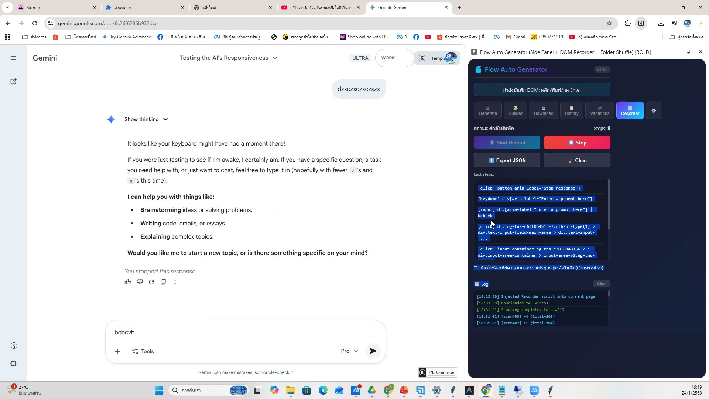Regenerate the stopped response with refresh icon
The height and width of the screenshot is (399, 709).
151,282
